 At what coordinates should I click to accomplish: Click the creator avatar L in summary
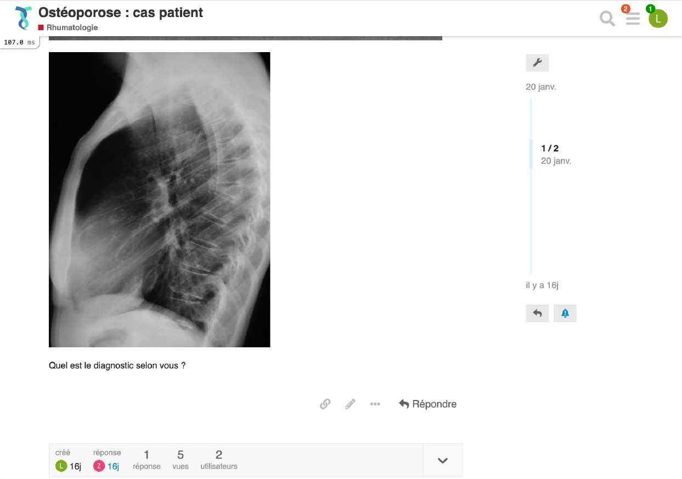(61, 466)
